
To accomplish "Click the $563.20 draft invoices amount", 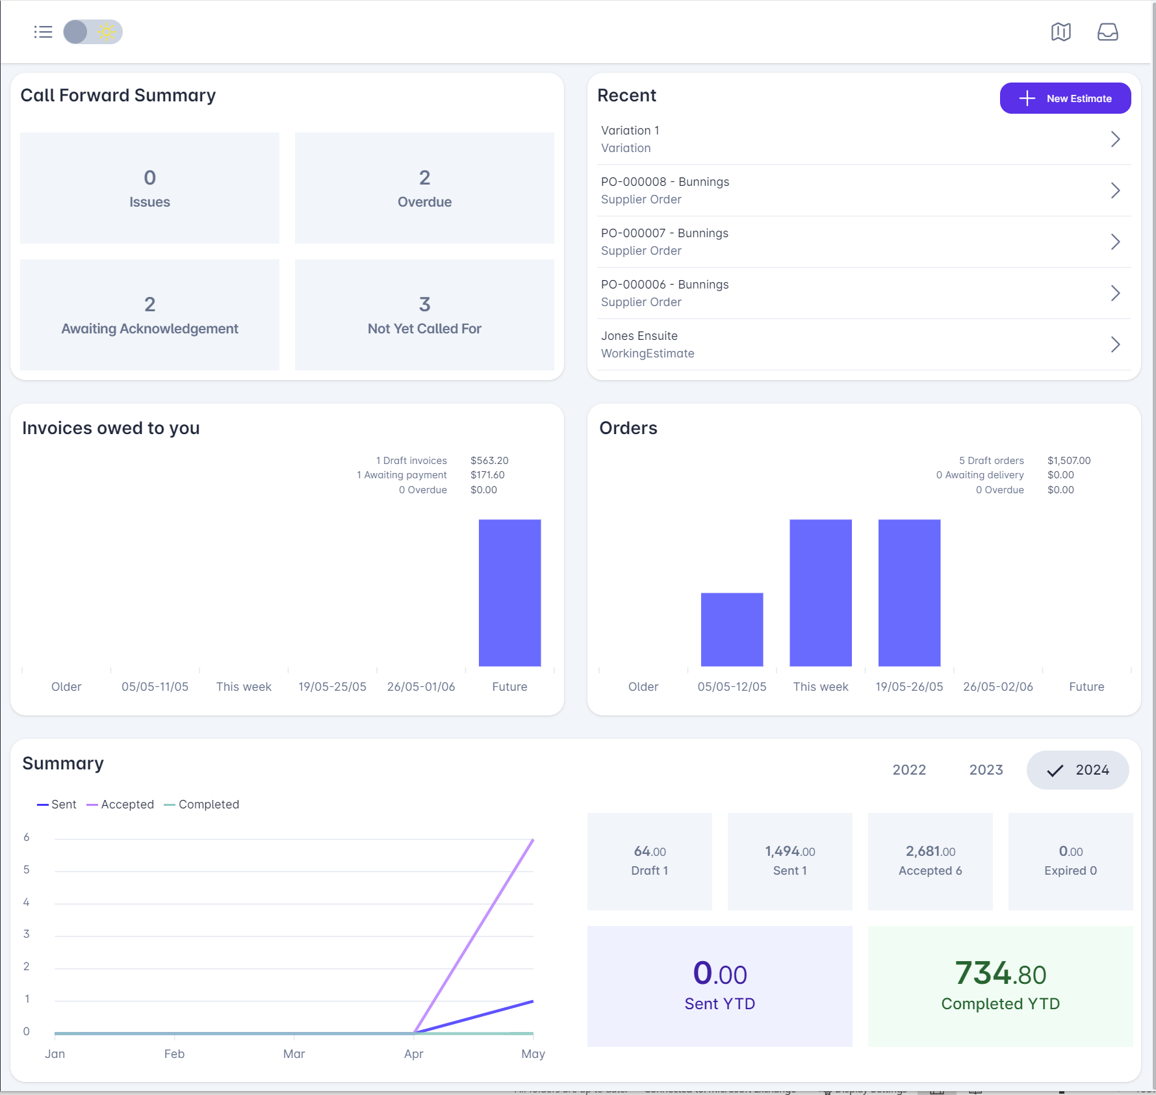I will coord(489,461).
